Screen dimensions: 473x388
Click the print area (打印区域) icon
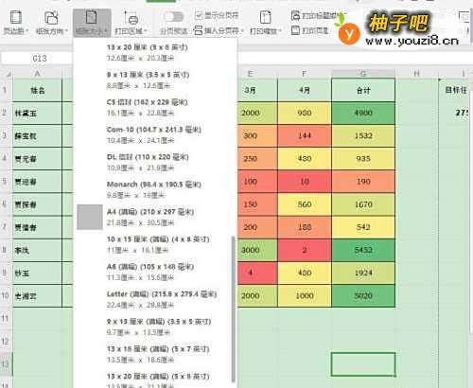pyautogui.click(x=131, y=18)
